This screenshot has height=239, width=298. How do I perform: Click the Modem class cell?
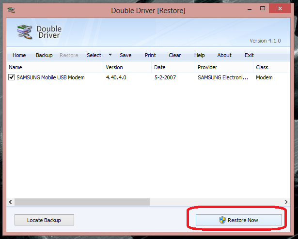[264, 77]
